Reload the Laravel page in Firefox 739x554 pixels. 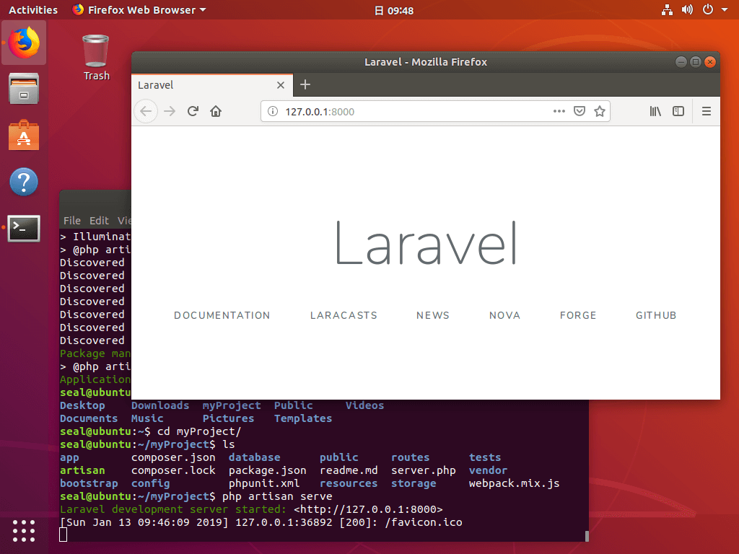point(193,111)
